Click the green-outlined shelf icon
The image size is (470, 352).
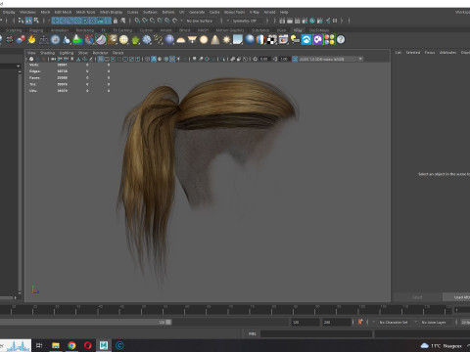pyautogui.click(x=101, y=40)
